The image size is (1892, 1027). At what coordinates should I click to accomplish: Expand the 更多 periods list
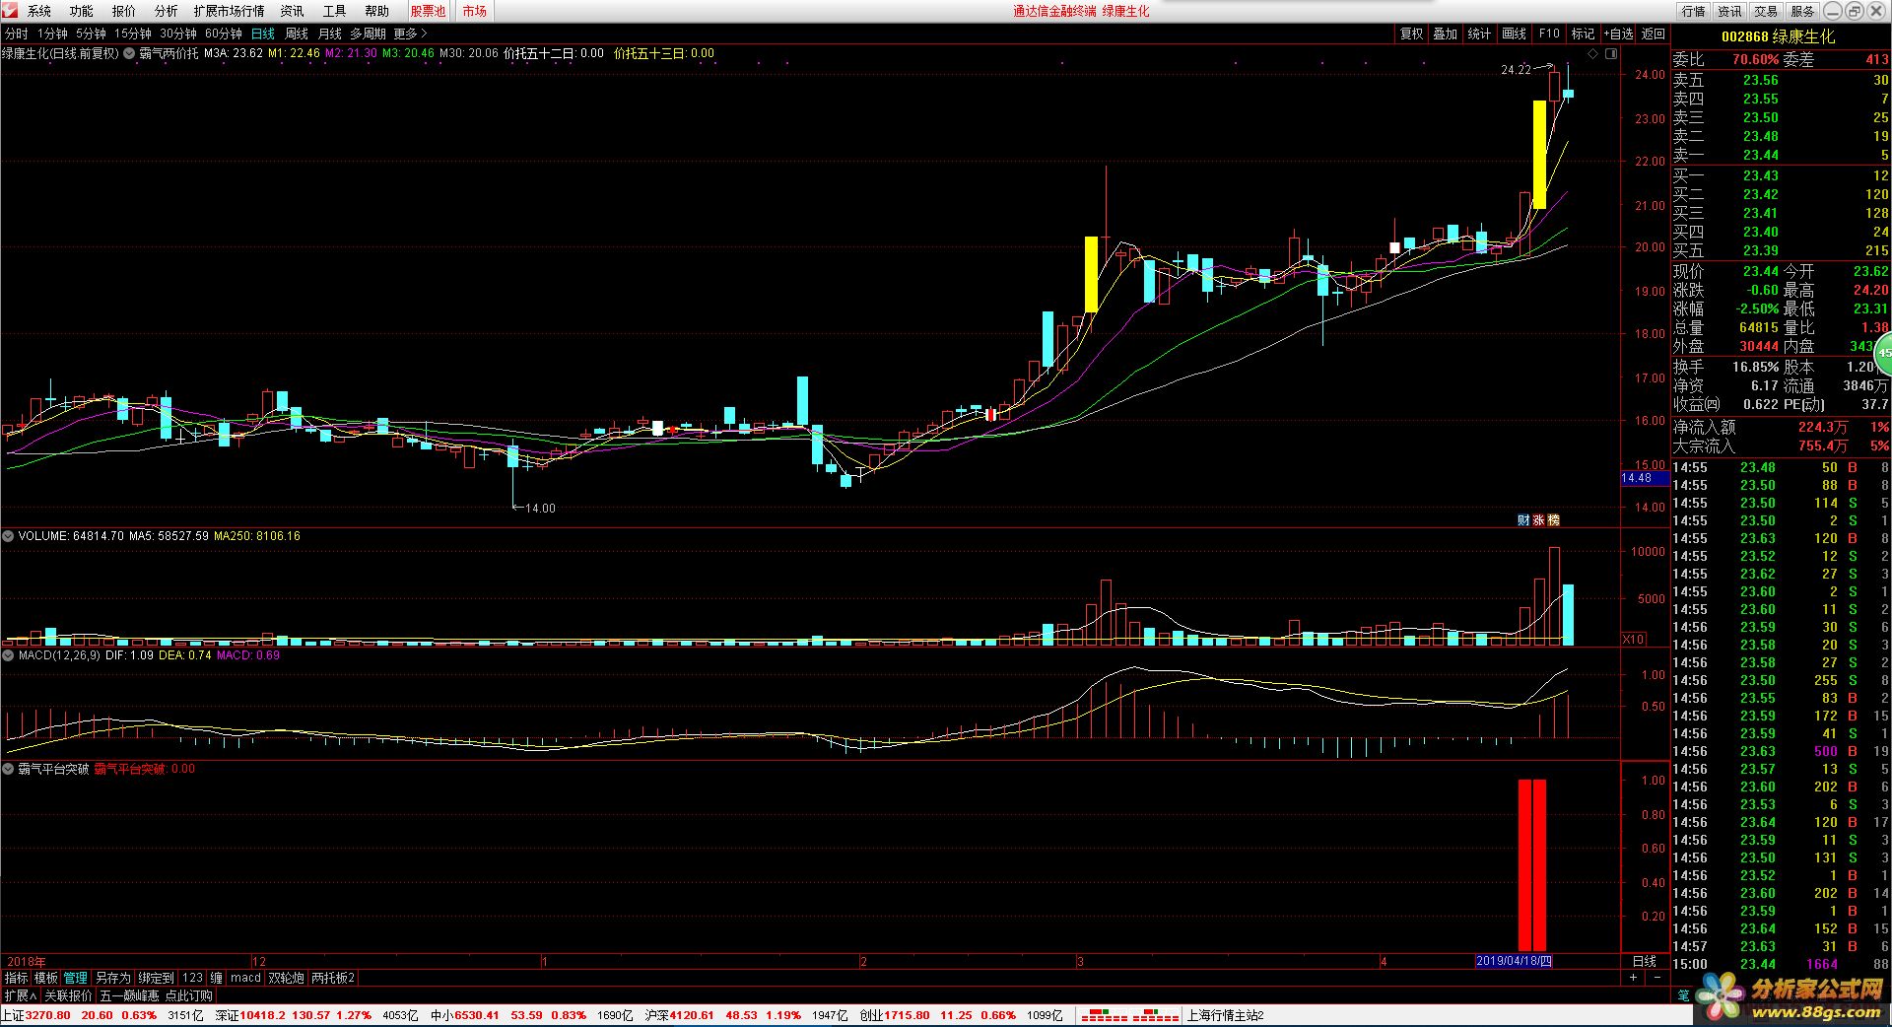(410, 34)
